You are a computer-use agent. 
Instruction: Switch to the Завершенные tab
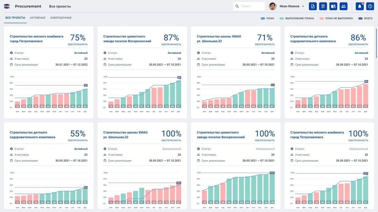click(x=61, y=18)
